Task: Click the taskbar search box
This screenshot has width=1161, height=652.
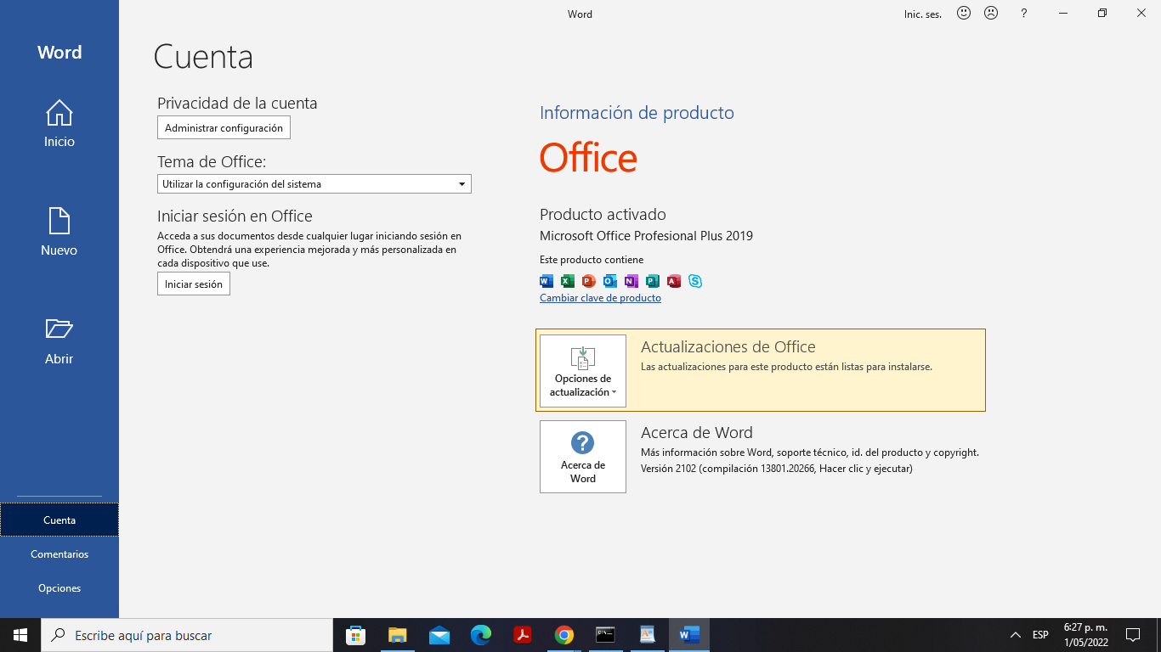Action: pyautogui.click(x=187, y=635)
